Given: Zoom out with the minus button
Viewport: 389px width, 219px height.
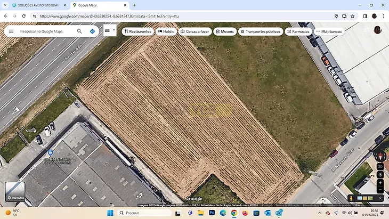Looking at the screenshot, I should 380,190.
